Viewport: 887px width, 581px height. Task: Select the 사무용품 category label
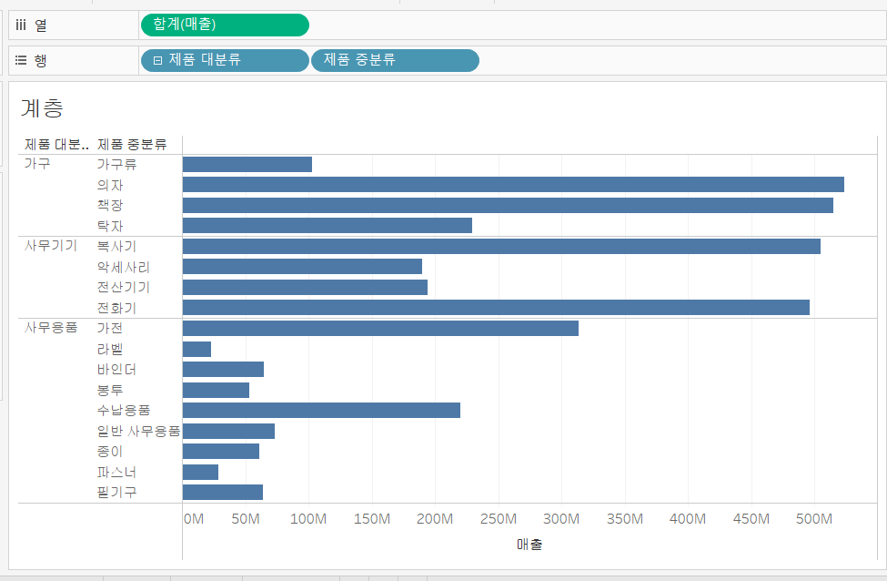pyautogui.click(x=50, y=327)
